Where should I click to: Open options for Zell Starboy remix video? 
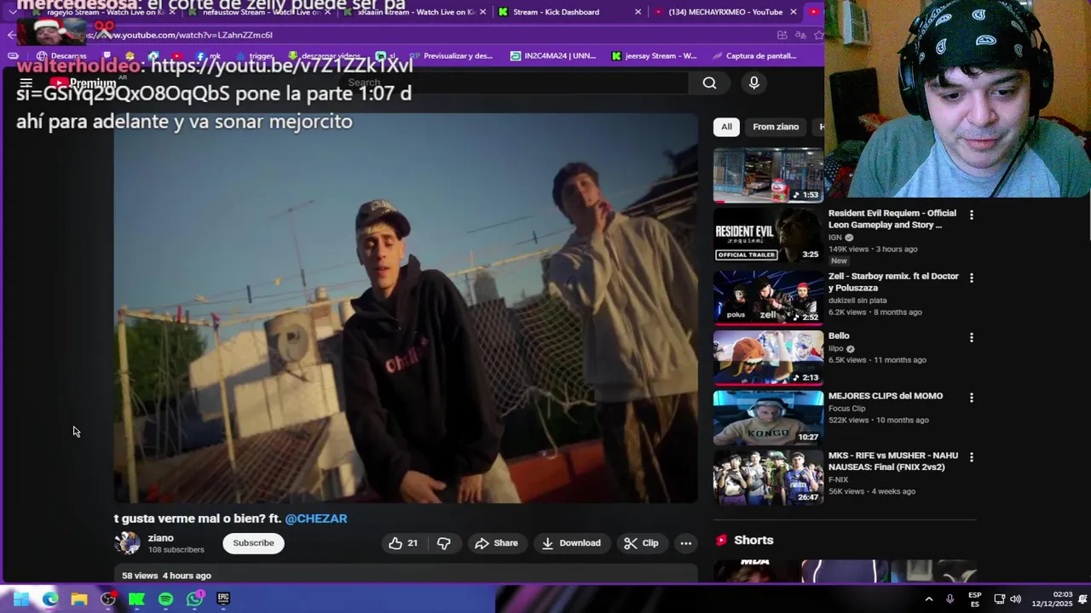tap(971, 278)
